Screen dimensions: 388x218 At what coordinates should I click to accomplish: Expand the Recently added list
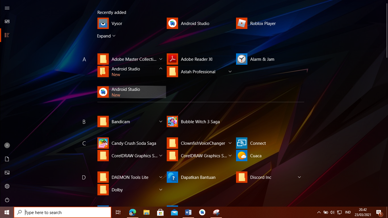point(107,36)
